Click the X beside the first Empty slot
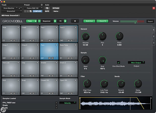This screenshot has height=113, width=156. pyautogui.click(x=56, y=105)
